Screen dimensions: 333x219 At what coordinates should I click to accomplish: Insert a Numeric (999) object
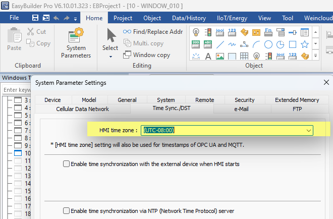tap(196, 44)
